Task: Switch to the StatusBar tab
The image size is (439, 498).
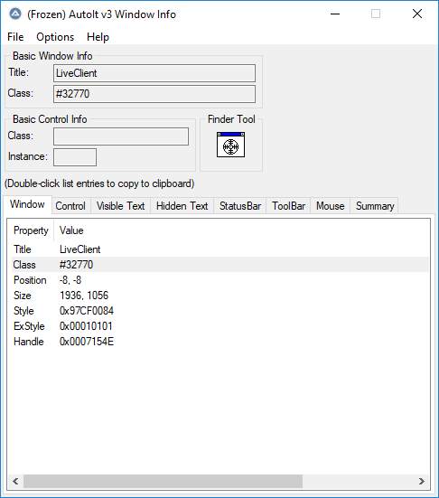Action: coord(240,206)
